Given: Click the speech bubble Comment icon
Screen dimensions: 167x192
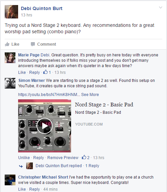Looking at the screenshot, I should [x=33, y=44].
